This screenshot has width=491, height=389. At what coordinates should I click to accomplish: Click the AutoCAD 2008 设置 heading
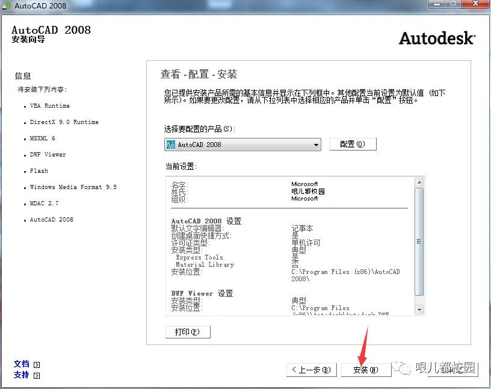point(206,221)
